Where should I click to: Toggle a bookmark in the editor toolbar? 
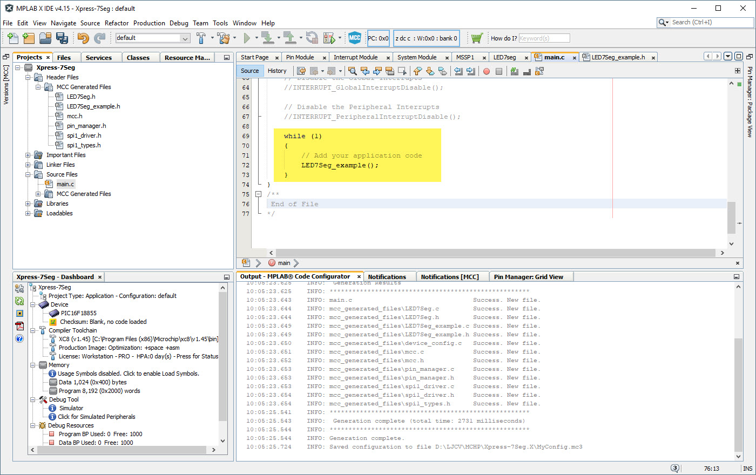click(443, 71)
